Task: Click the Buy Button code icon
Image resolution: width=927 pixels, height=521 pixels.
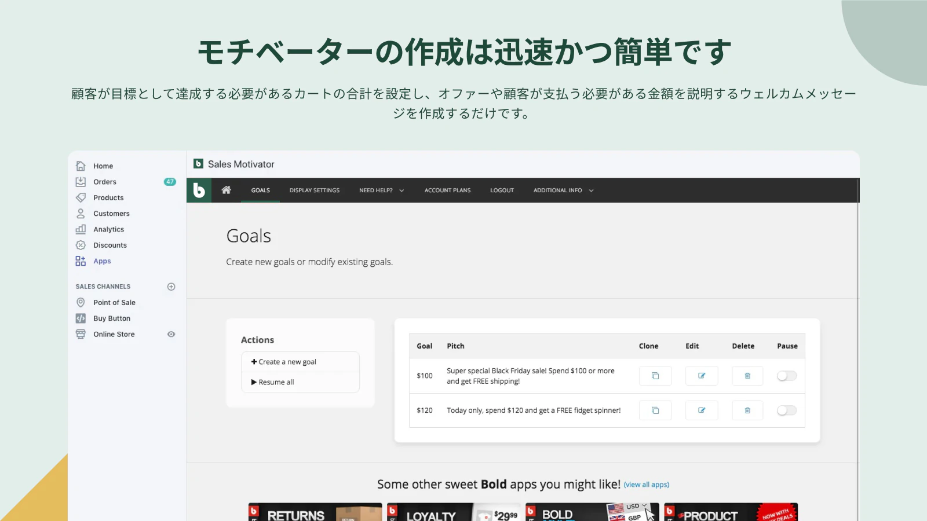Action: click(x=81, y=318)
